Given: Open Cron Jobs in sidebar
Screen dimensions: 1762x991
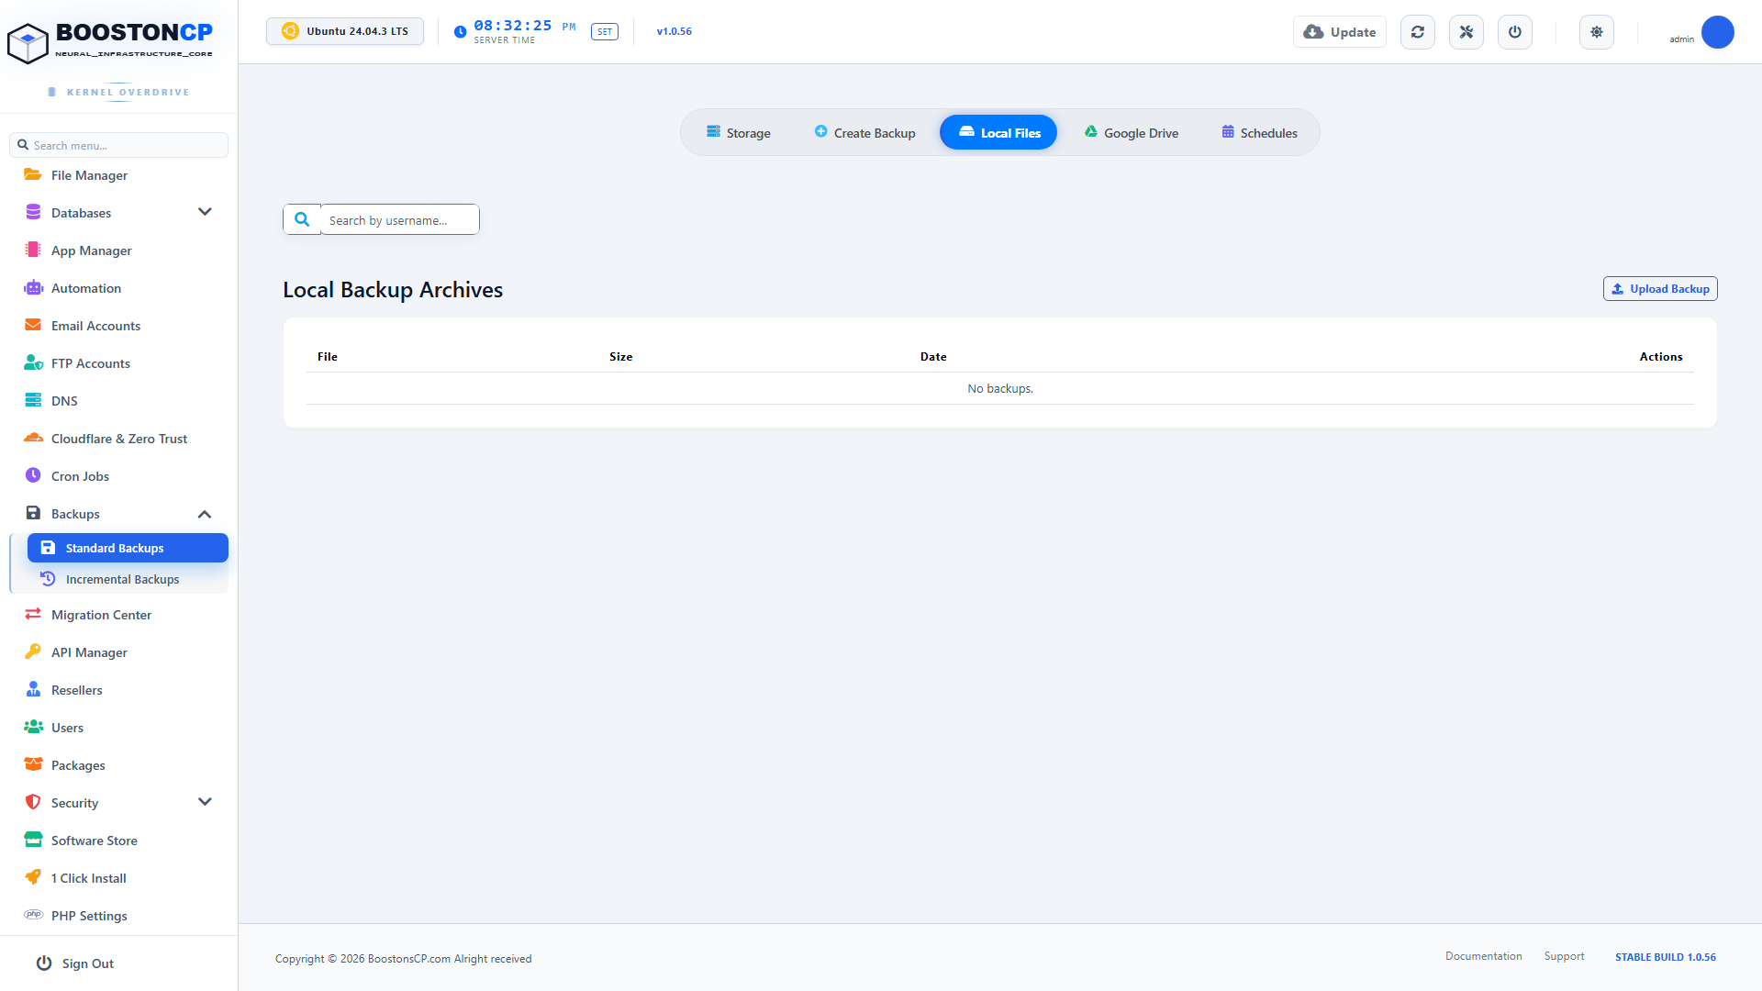Looking at the screenshot, I should click(x=119, y=476).
